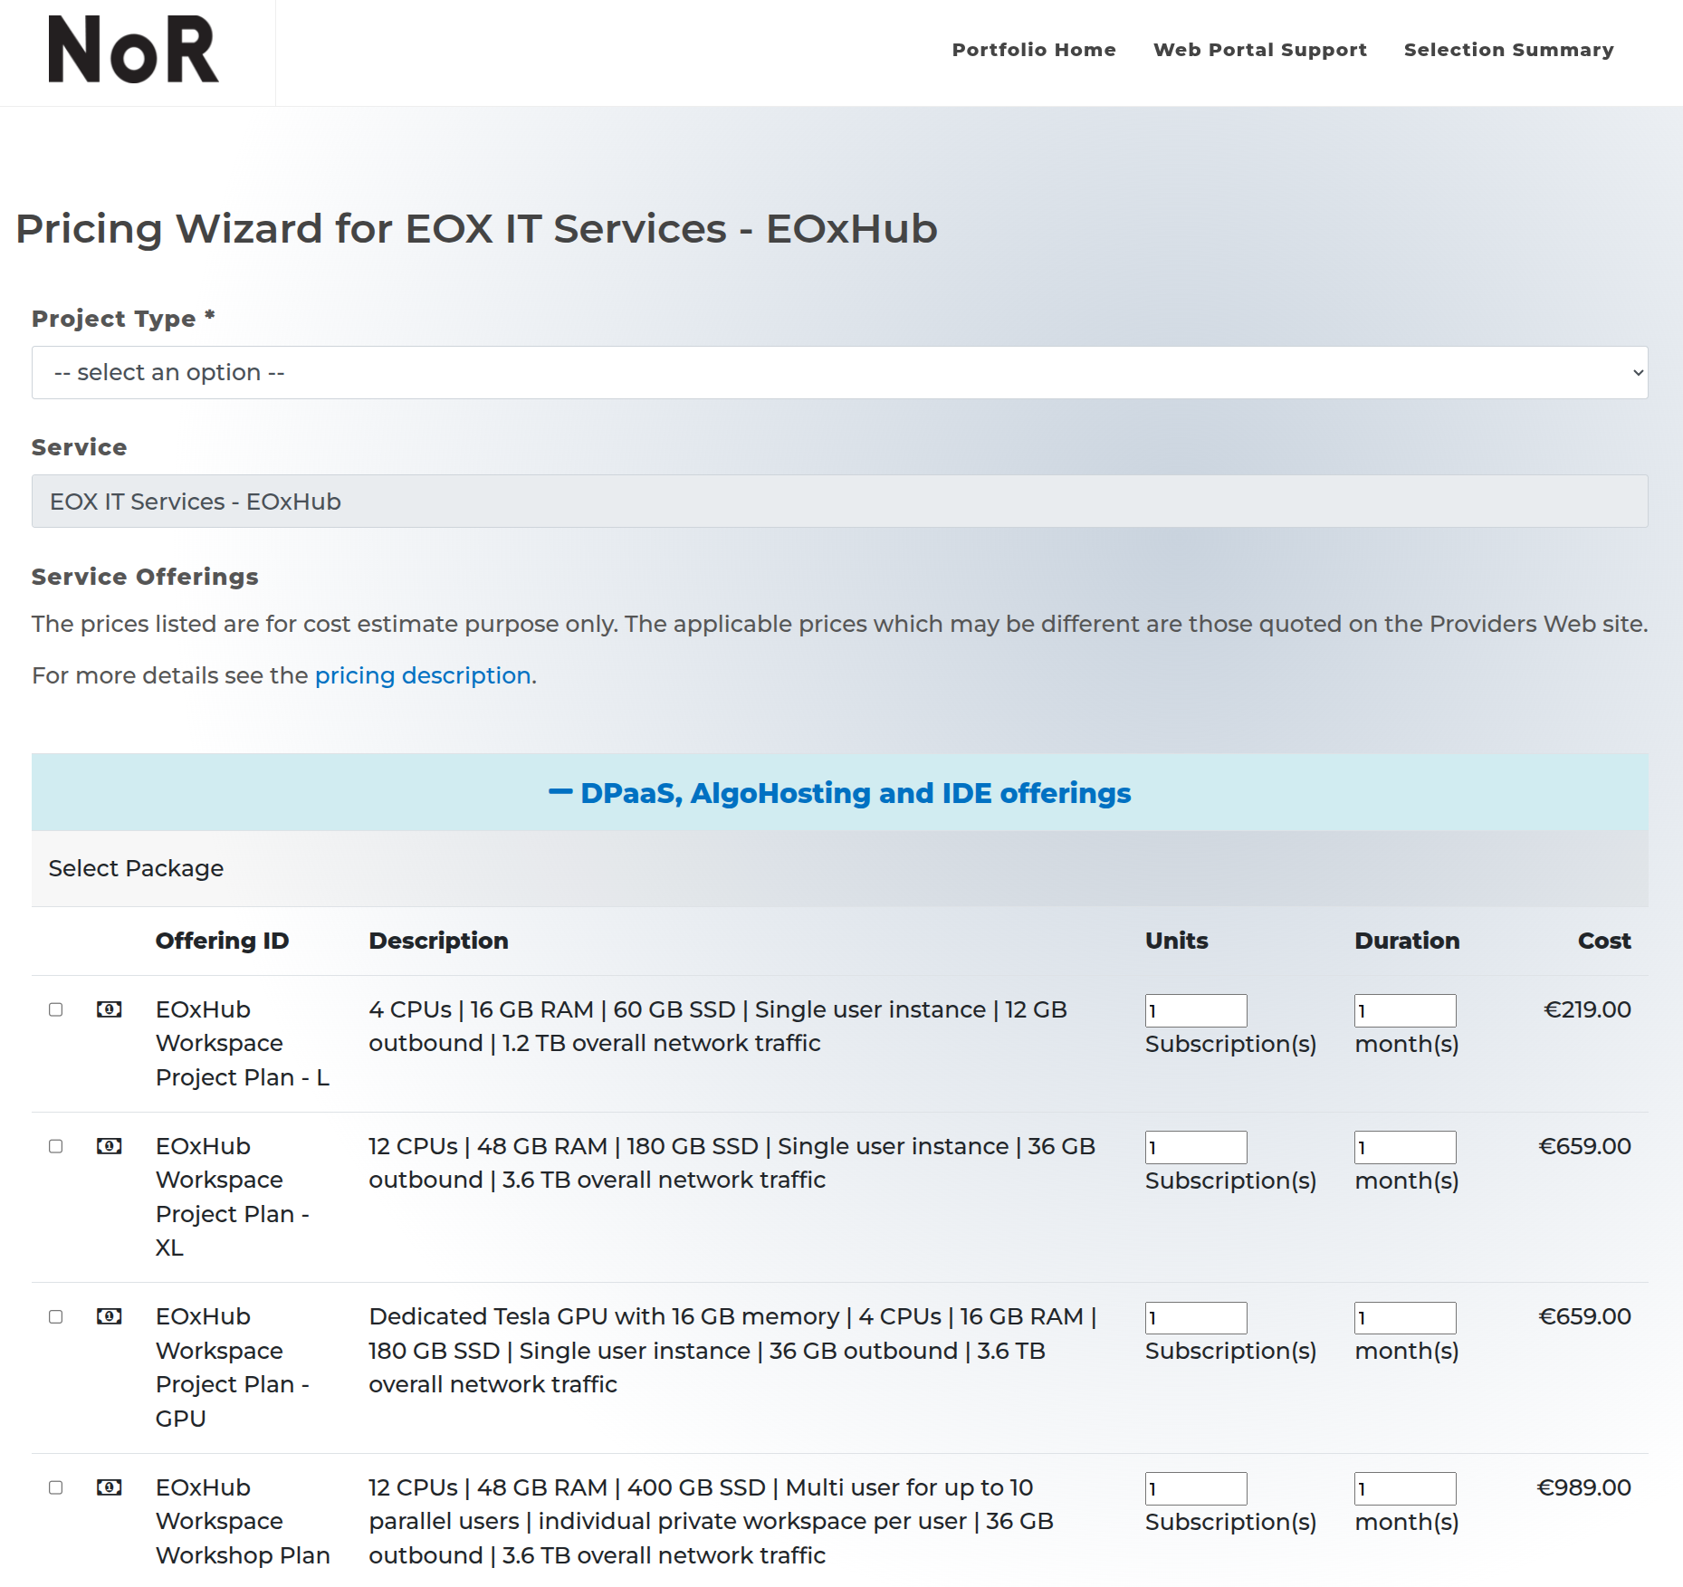
Task: Select the Project Plan - XL checkbox
Action: click(x=56, y=1146)
